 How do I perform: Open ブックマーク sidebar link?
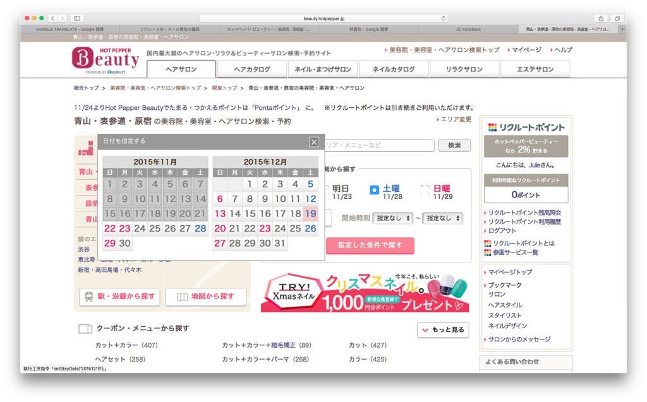[x=505, y=285]
